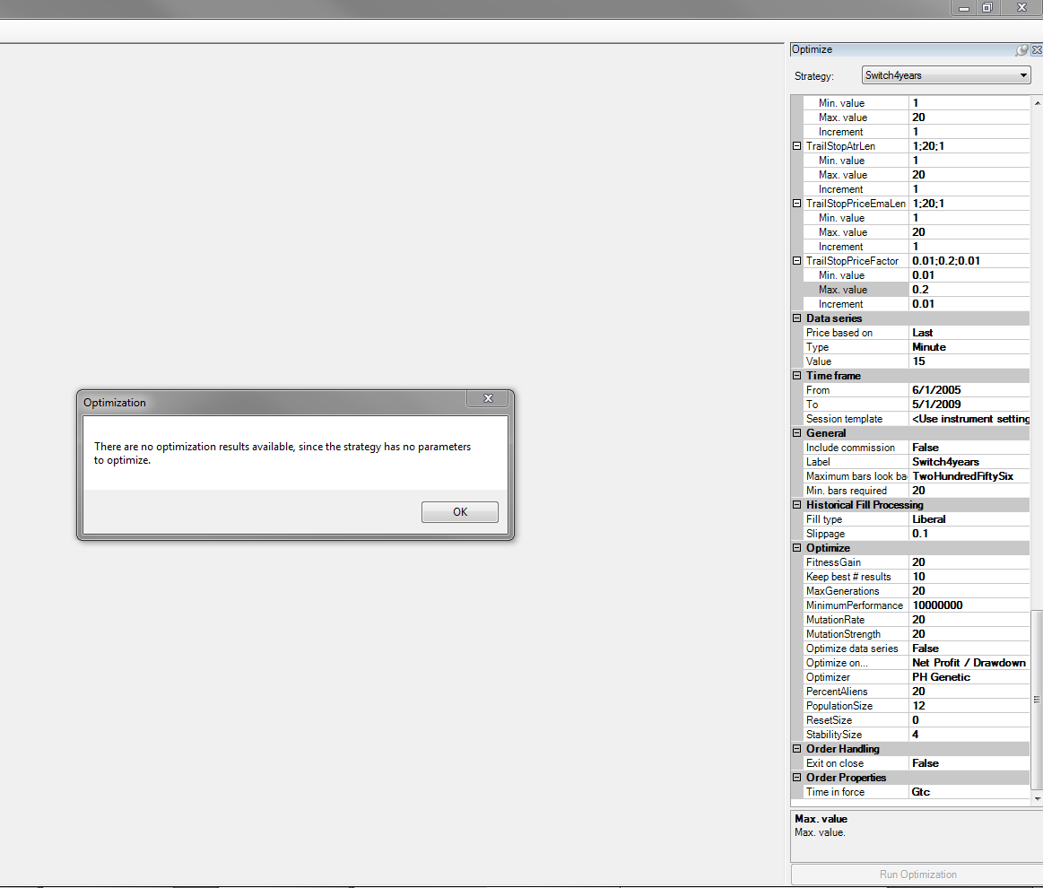Close the main application window
The height and width of the screenshot is (888, 1043).
point(1021,8)
